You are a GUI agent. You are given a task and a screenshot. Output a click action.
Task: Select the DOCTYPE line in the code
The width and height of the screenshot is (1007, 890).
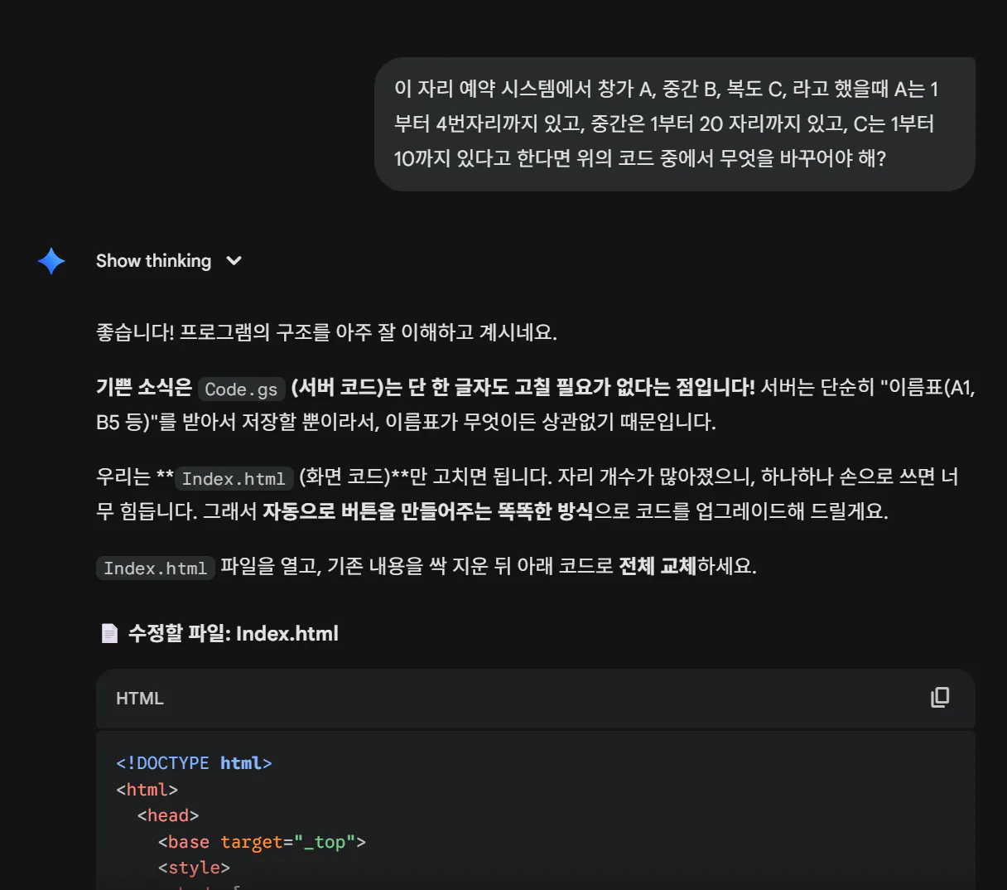click(195, 762)
